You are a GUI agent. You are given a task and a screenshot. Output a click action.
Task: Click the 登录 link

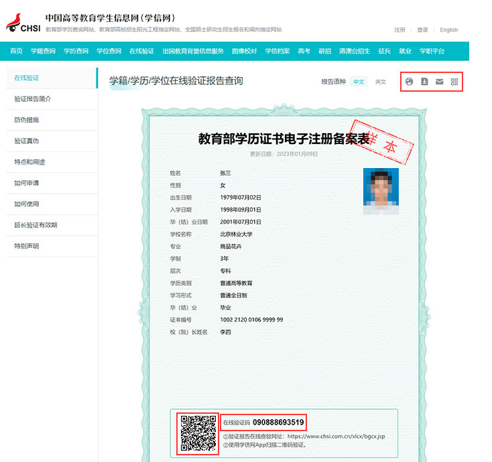(422, 29)
